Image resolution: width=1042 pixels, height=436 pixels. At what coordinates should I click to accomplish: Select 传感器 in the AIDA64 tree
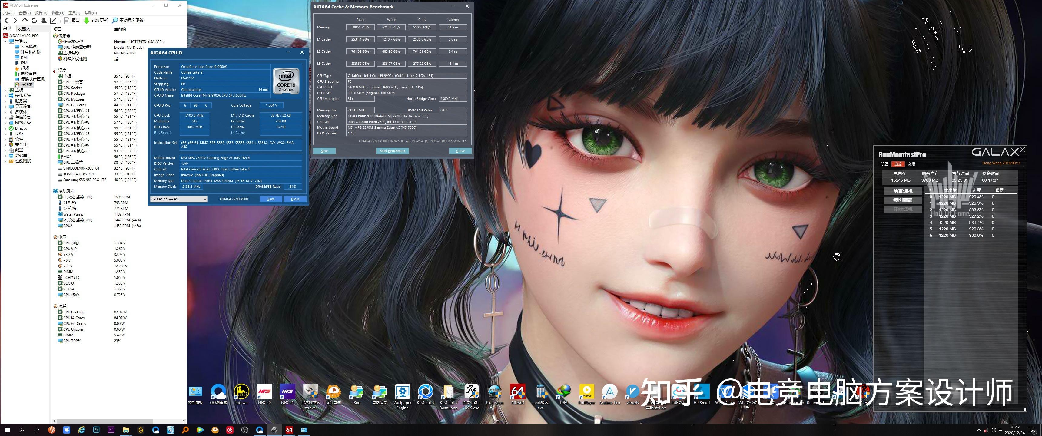coord(27,84)
